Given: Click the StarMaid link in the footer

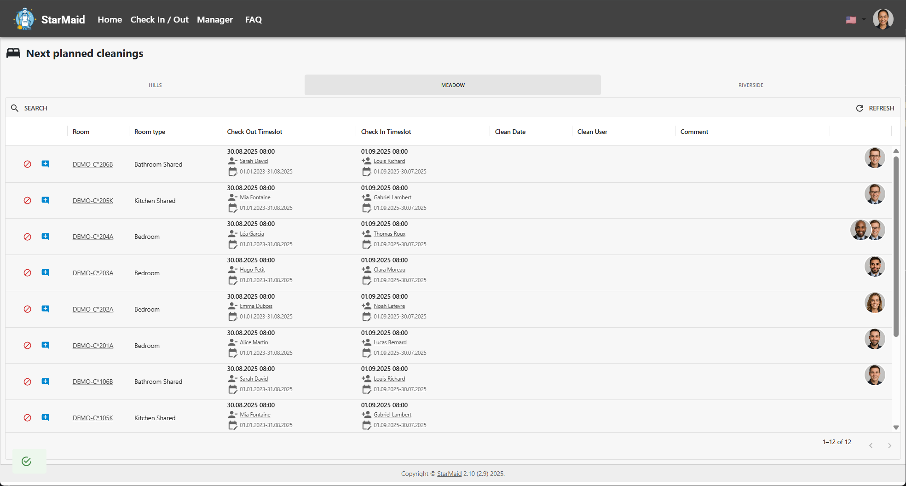Looking at the screenshot, I should tap(449, 474).
